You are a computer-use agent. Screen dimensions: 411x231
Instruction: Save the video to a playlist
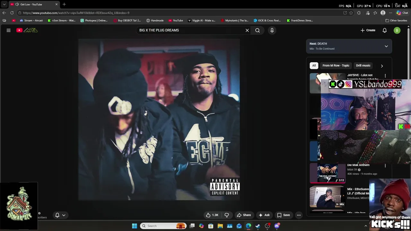pos(284,215)
